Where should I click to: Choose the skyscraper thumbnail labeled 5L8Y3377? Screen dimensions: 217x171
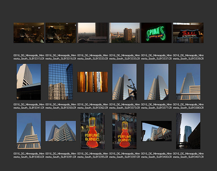click(156, 82)
